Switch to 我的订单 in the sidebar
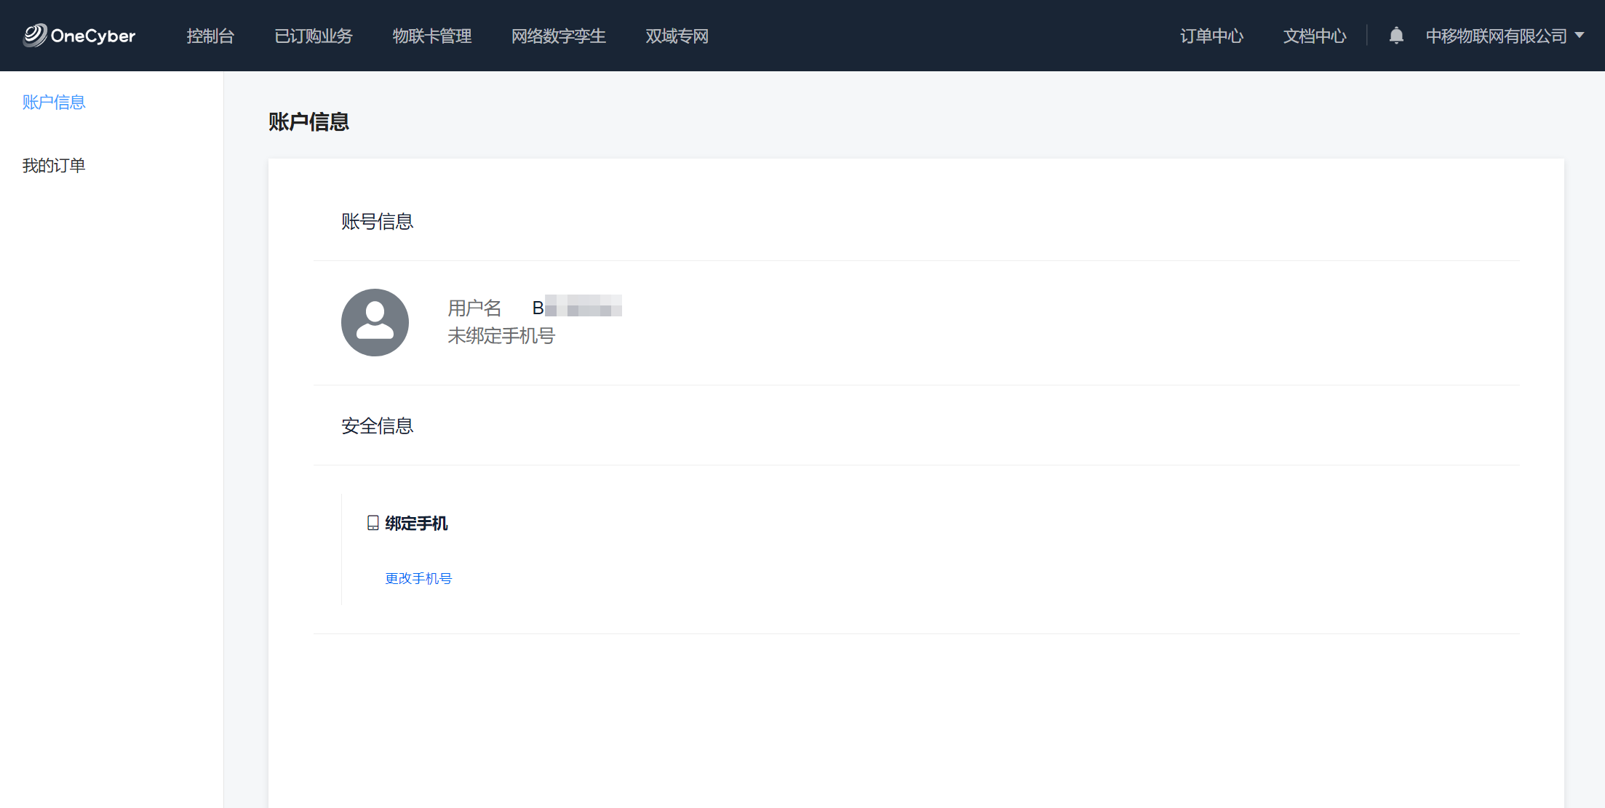Screen dimensions: 1605x808 point(54,165)
